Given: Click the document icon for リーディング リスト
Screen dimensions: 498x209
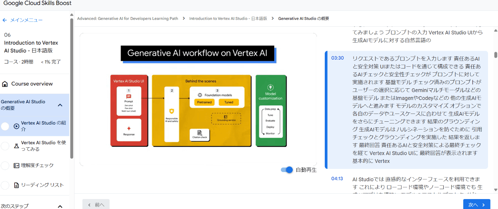Looking at the screenshot, I should 16,185.
